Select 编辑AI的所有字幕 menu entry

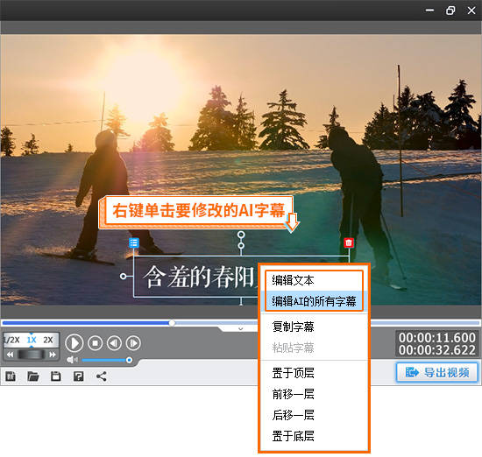click(x=314, y=301)
